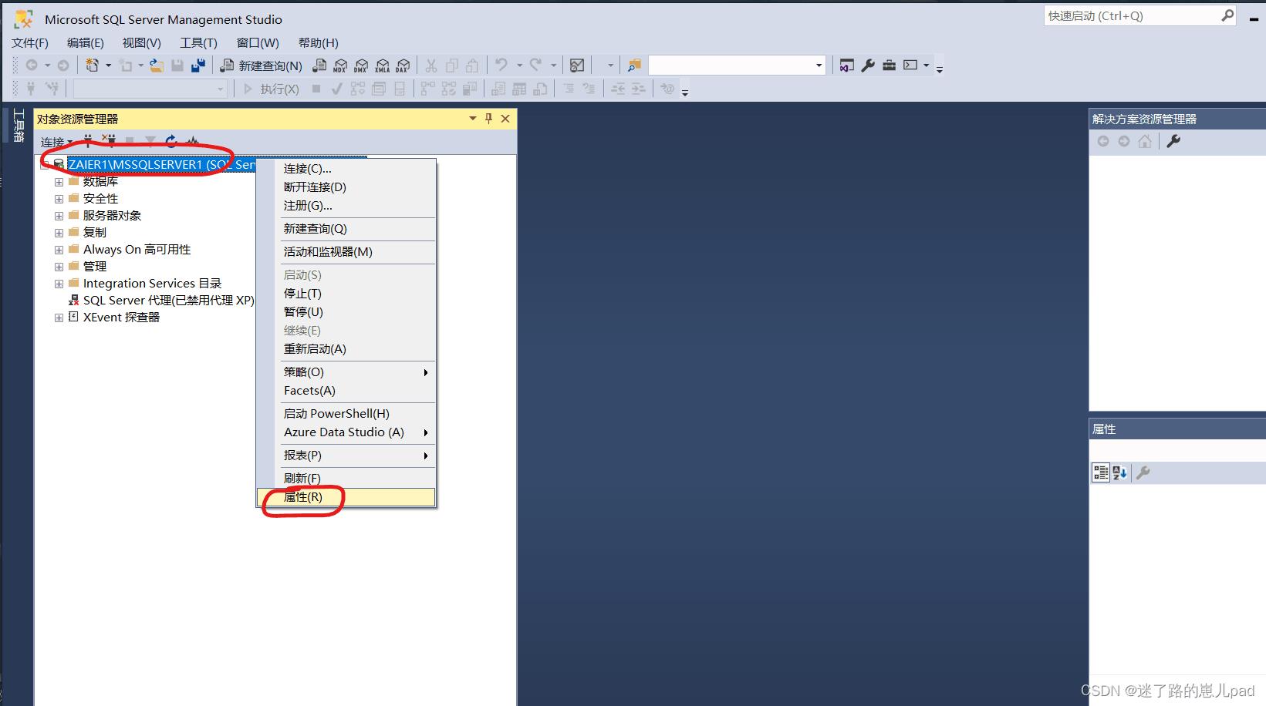Toggle categorized view in Properties panel

coord(1101,472)
